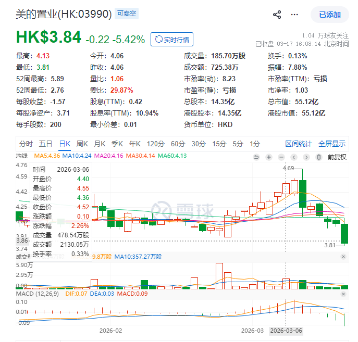Open 区间统计 range statistics
Screen dimensions: 358x342
click(x=299, y=144)
